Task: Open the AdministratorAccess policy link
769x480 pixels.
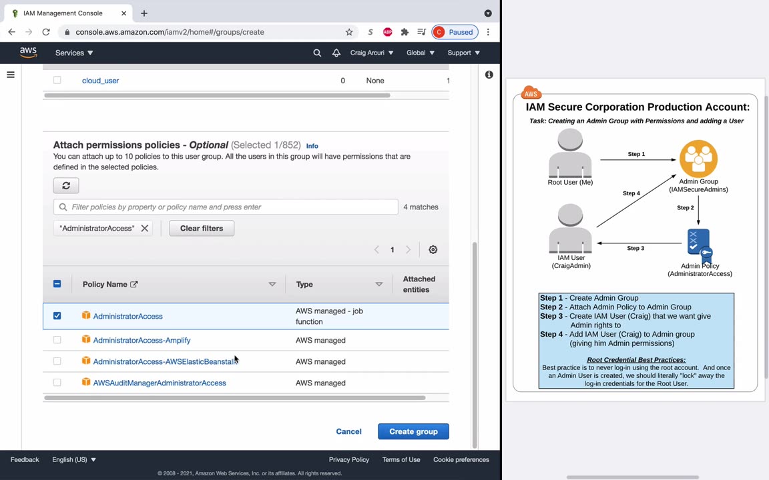Action: (128, 317)
